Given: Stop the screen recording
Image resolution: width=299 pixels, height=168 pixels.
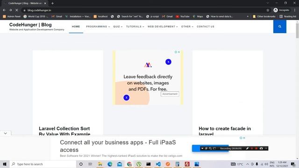Looking at the screenshot, I should pyautogui.click(x=256, y=148).
